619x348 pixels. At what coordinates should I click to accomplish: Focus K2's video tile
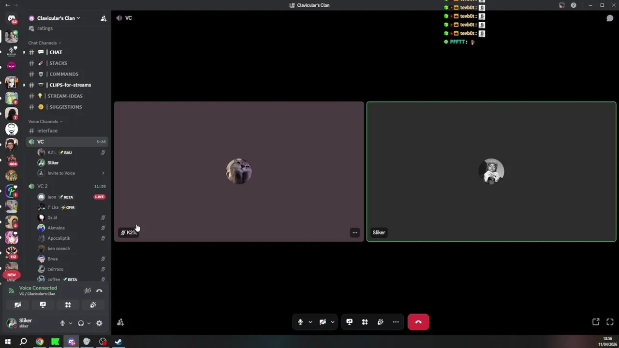(x=239, y=172)
